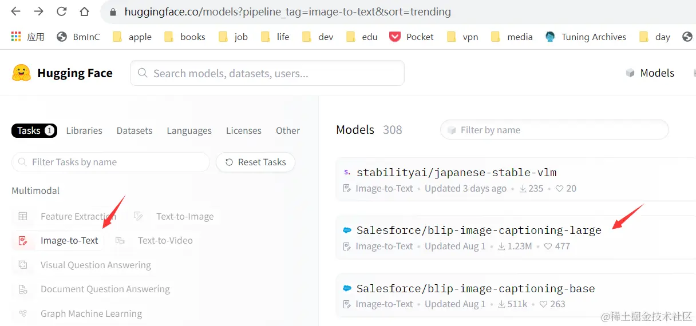
Task: Reload the page
Action: coord(61,11)
